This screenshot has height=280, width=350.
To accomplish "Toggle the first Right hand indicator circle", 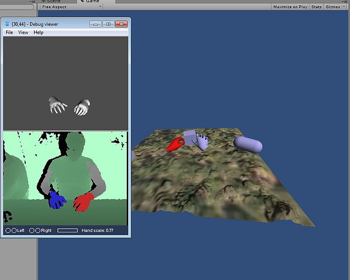I will coord(32,230).
